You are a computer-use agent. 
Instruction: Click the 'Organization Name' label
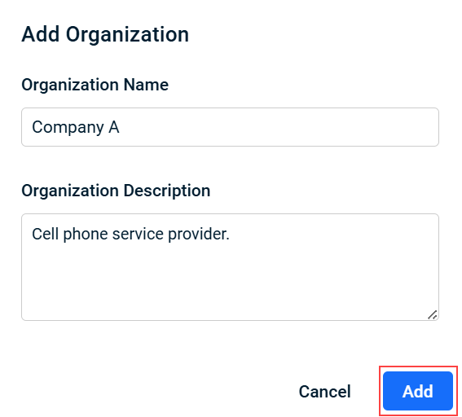tap(95, 85)
